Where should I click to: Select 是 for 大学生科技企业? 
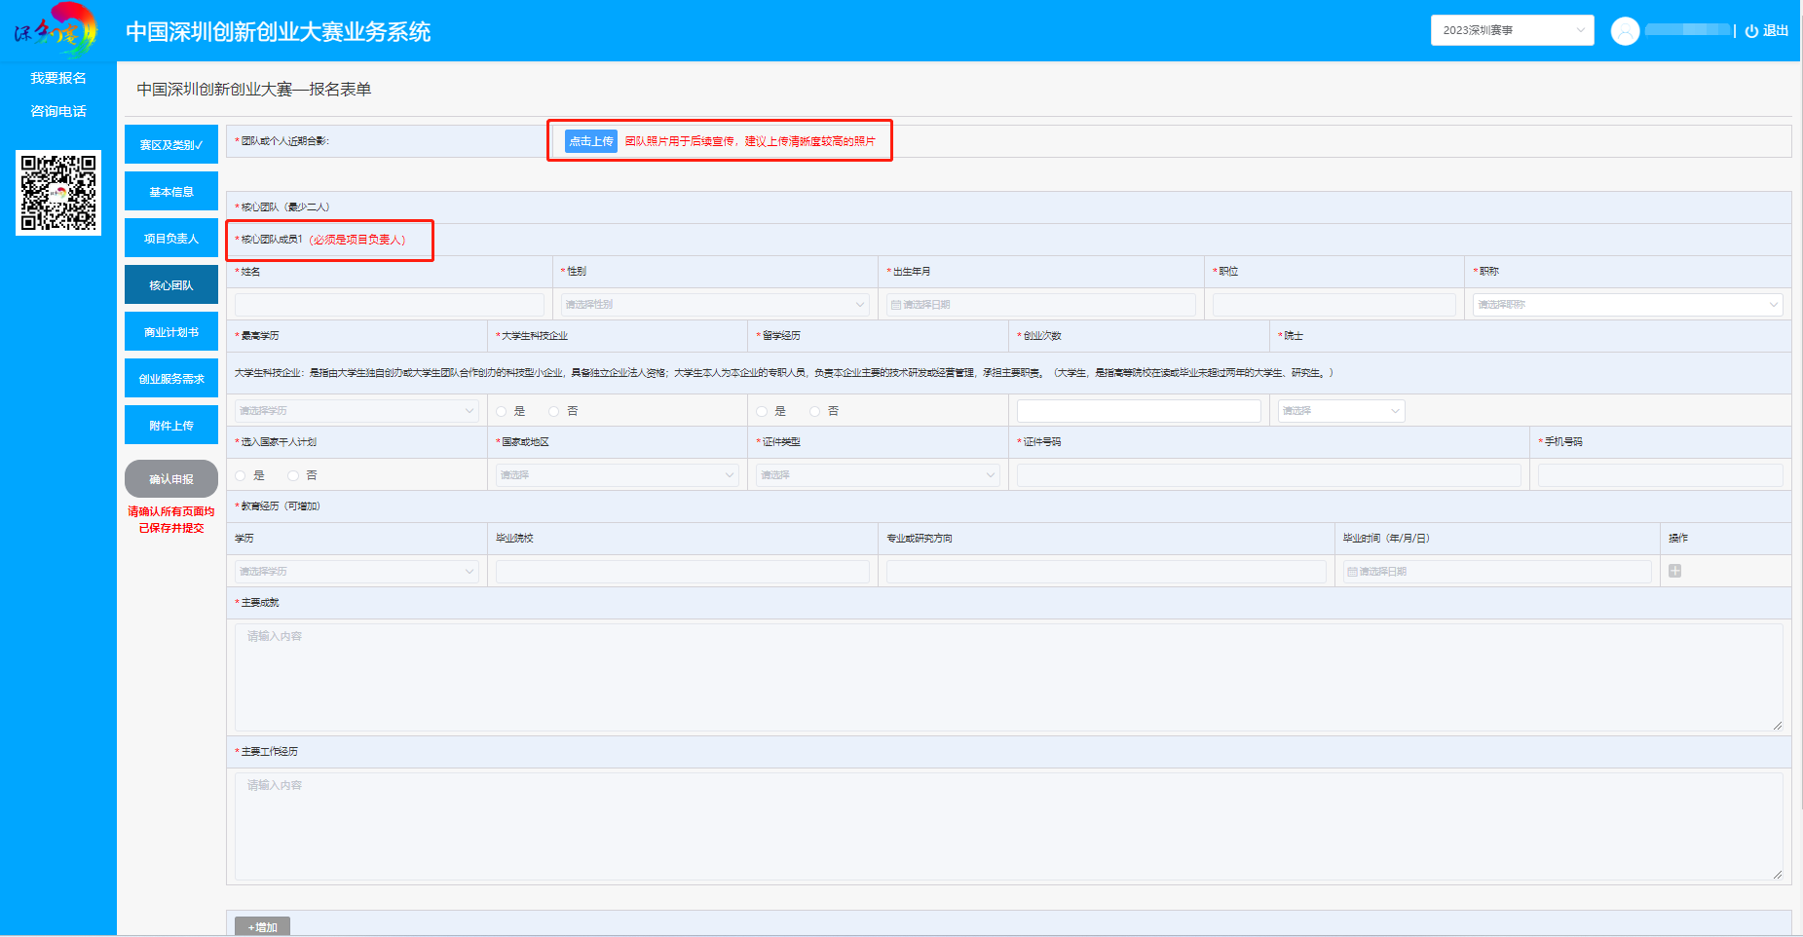point(502,411)
